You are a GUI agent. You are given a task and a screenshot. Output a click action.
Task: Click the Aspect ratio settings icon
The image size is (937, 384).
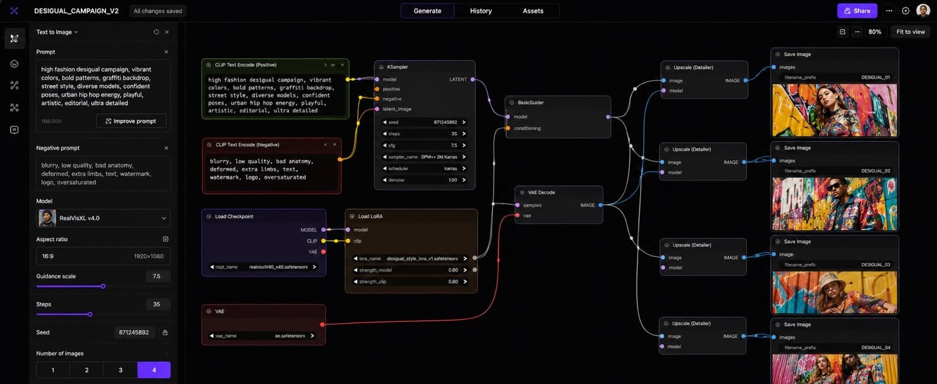coord(166,239)
